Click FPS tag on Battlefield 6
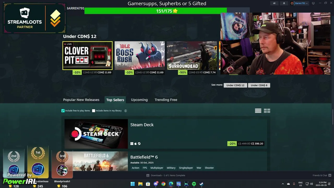334x188 pixels. coord(145,168)
